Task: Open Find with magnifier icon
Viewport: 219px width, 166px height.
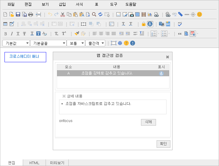Action: 94,14
